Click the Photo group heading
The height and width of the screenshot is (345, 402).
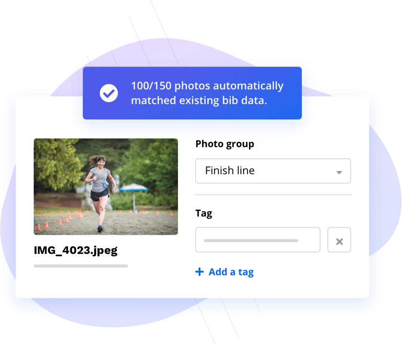pos(225,144)
